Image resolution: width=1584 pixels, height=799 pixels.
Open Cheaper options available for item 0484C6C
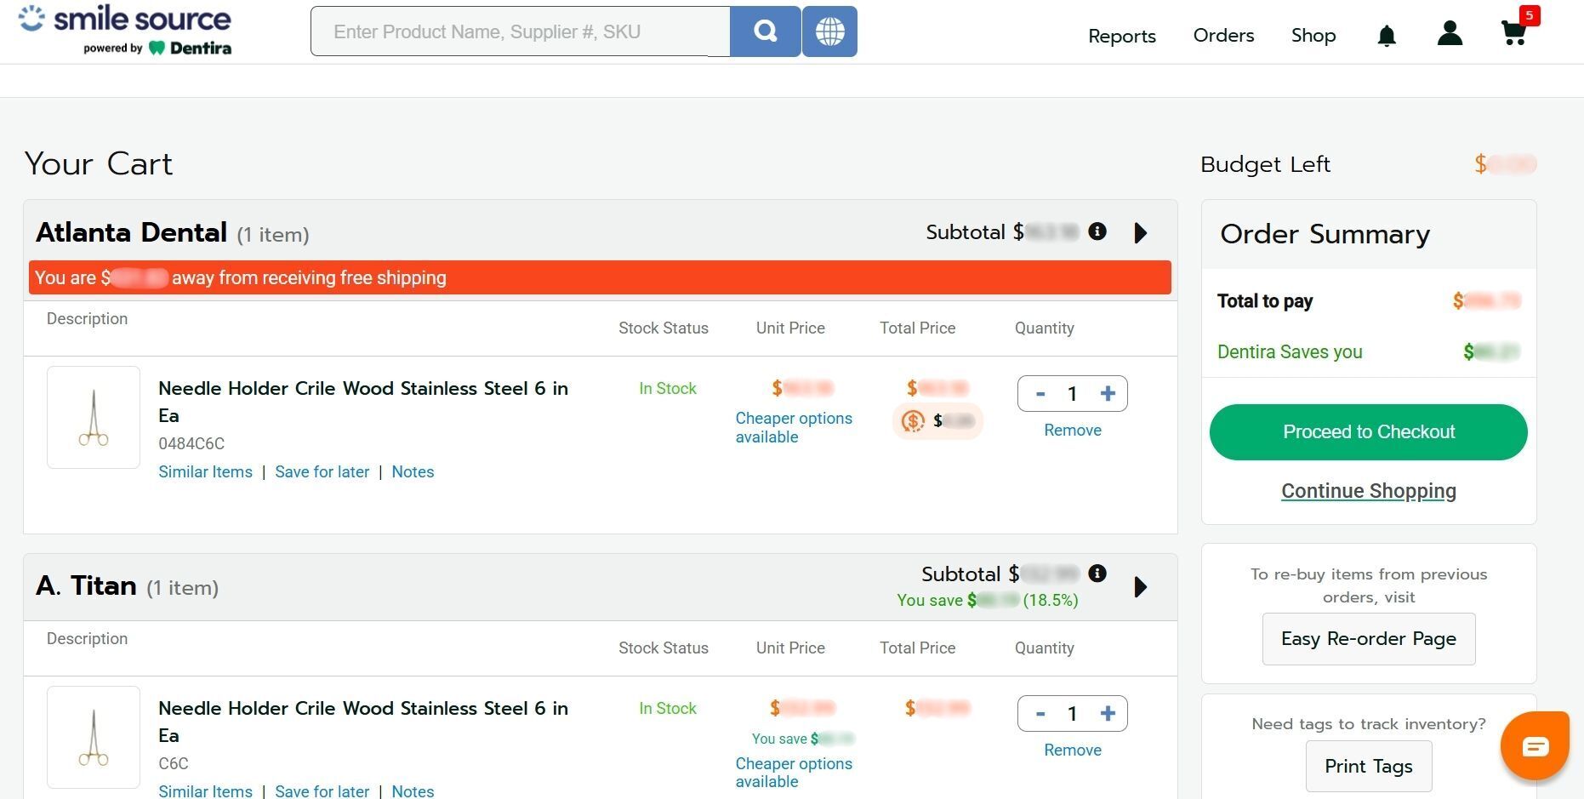pyautogui.click(x=793, y=427)
